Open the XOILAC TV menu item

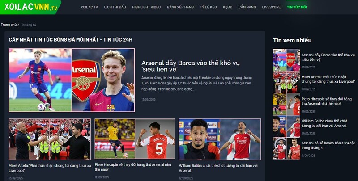point(89,7)
